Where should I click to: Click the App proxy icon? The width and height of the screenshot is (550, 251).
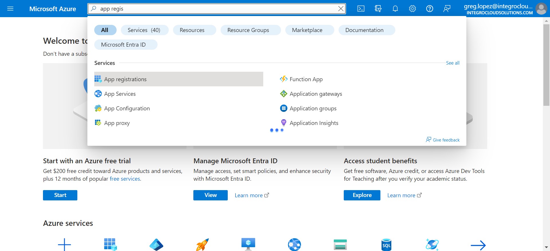(98, 123)
